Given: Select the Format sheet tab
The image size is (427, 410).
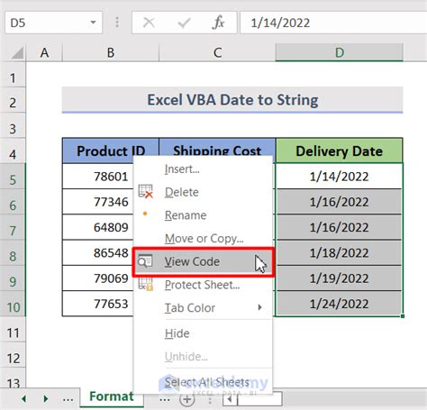Looking at the screenshot, I should (112, 396).
